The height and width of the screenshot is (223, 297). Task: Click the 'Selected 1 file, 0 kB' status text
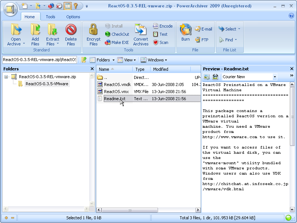point(84,218)
